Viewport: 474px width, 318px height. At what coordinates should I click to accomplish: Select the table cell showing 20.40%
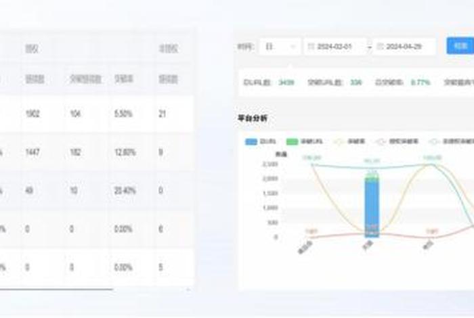tap(125, 191)
